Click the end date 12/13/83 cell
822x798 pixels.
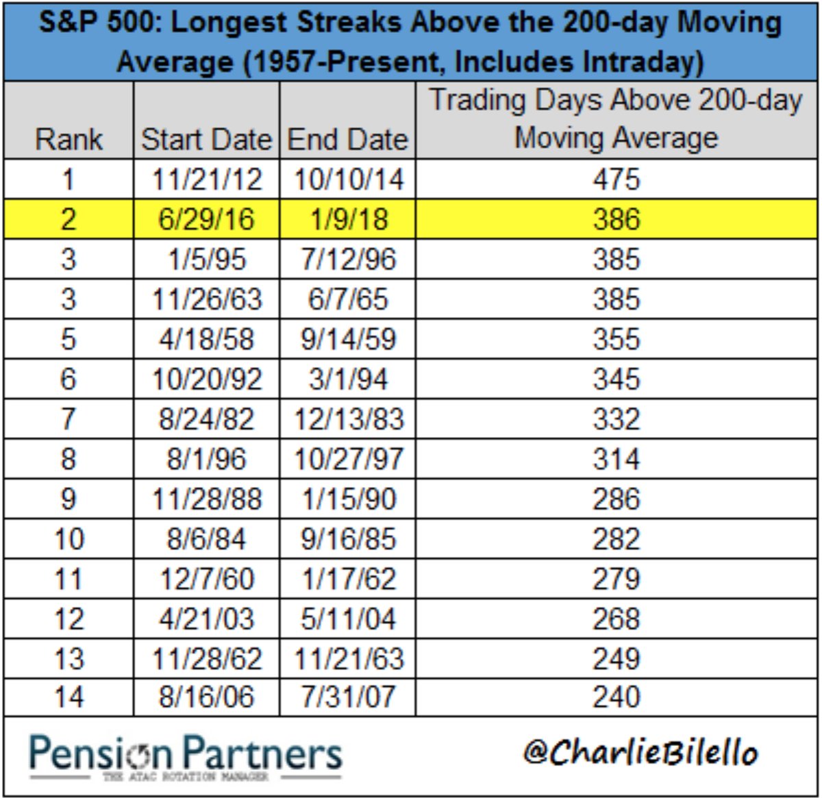[x=347, y=419]
